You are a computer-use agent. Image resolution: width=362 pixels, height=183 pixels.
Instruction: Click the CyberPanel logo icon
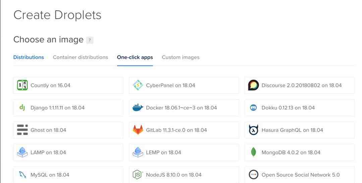(138, 85)
